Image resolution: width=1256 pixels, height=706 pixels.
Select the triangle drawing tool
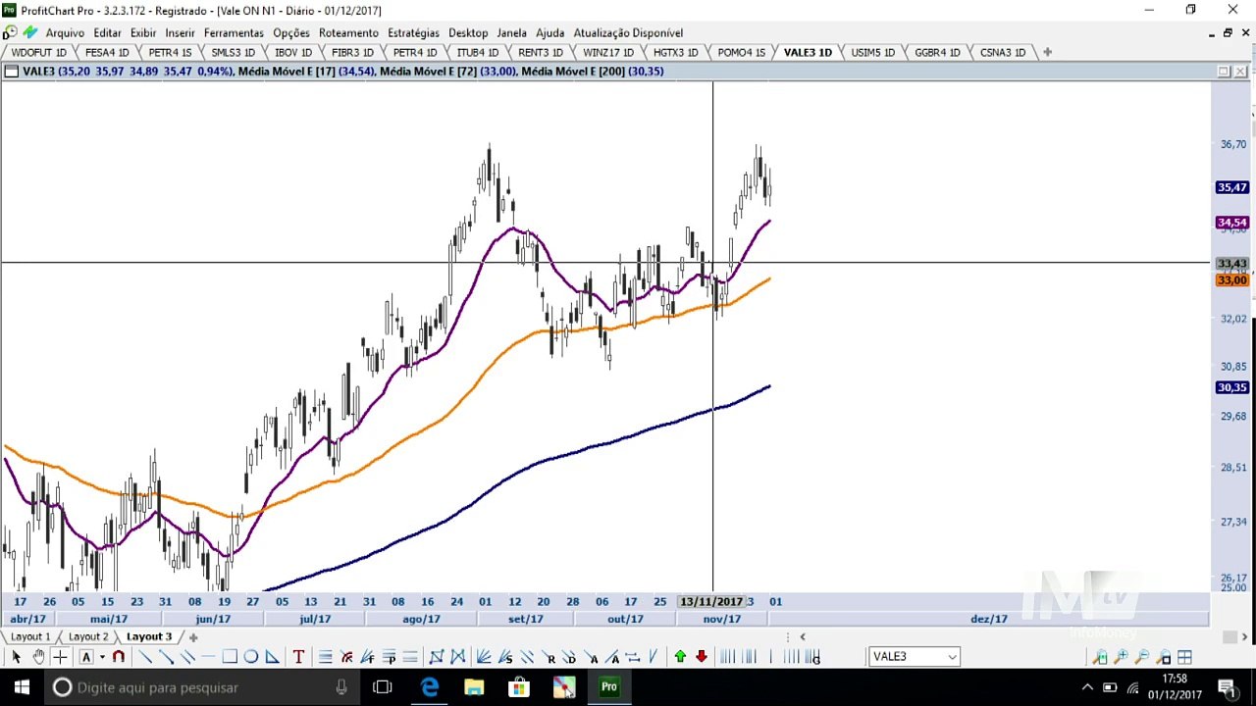pyautogui.click(x=273, y=657)
